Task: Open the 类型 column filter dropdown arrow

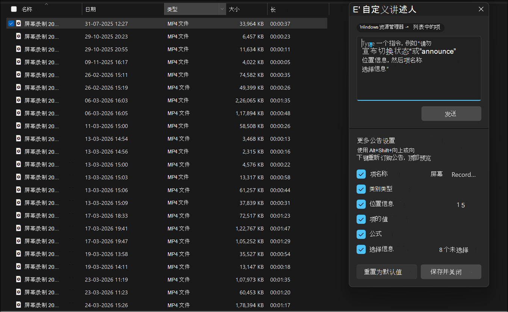Action: pos(222,9)
